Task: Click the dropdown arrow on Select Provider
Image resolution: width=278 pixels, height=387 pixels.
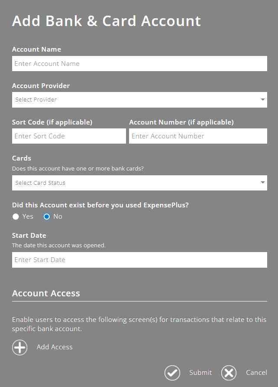Action: coord(263,99)
